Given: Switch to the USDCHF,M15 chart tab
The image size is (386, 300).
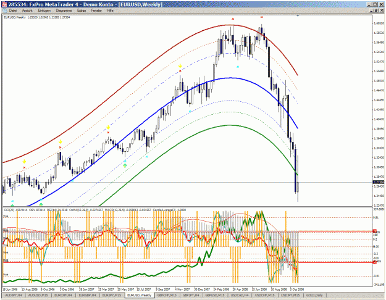Looking at the screenshot, I should [x=265, y=295].
